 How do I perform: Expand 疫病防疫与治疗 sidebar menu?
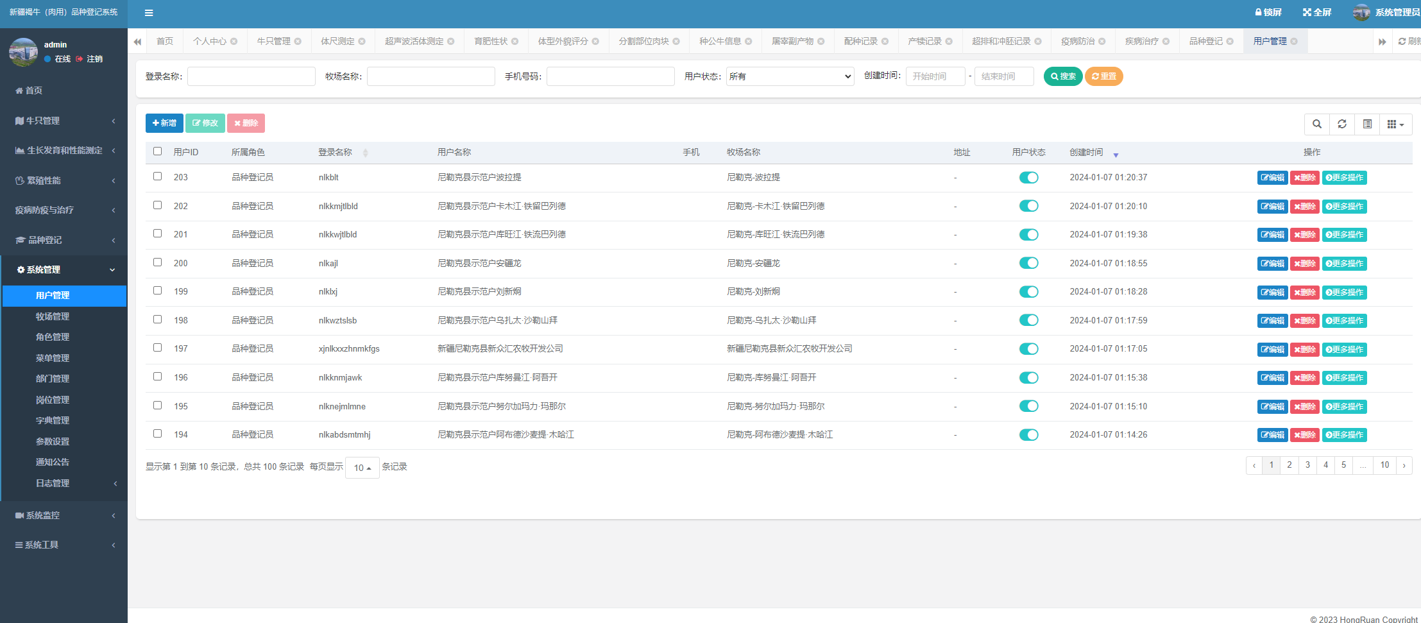(x=64, y=210)
